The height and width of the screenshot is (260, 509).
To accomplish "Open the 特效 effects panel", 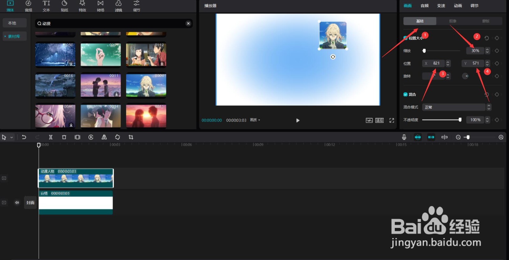I will pos(82,6).
